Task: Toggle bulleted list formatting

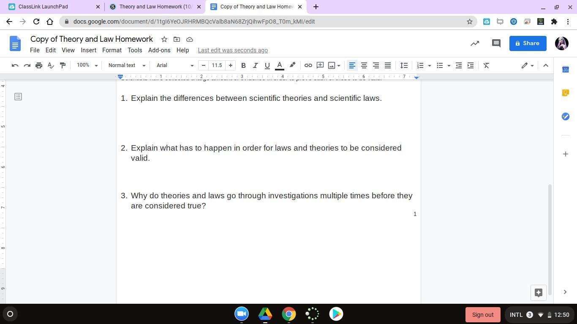Action: point(440,65)
